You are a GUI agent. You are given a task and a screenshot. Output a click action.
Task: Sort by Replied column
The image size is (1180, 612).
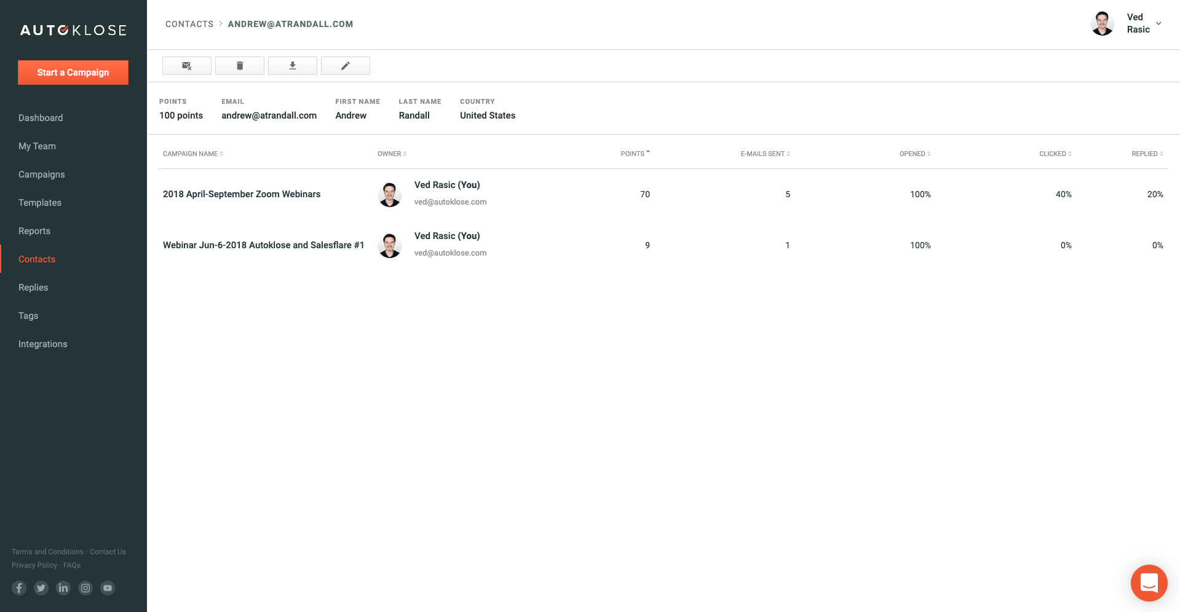click(x=1147, y=154)
